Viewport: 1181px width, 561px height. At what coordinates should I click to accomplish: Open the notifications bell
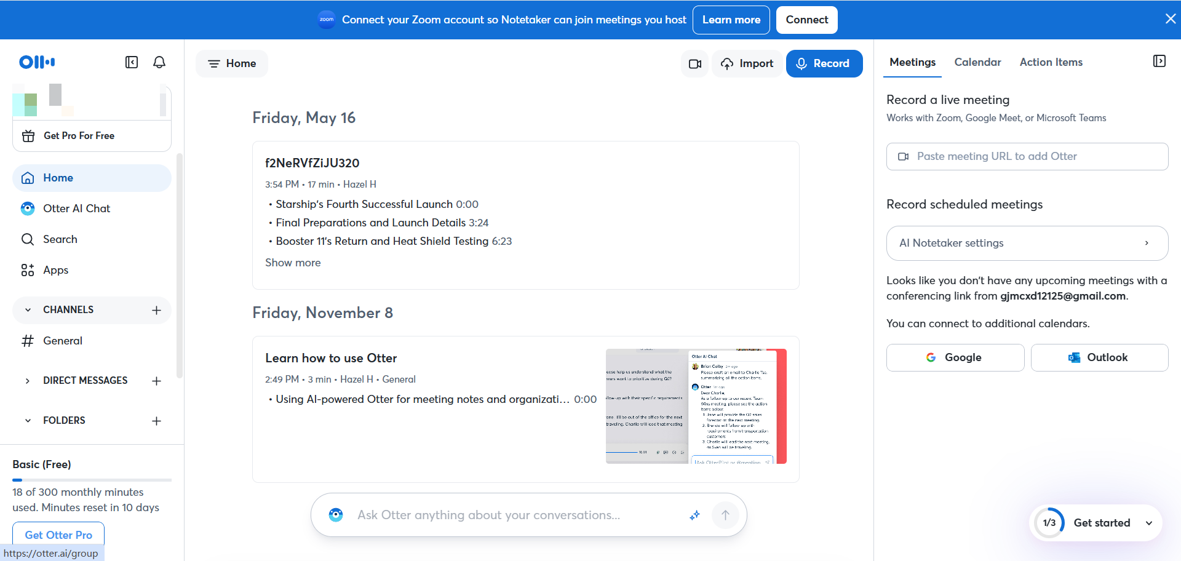pos(159,62)
